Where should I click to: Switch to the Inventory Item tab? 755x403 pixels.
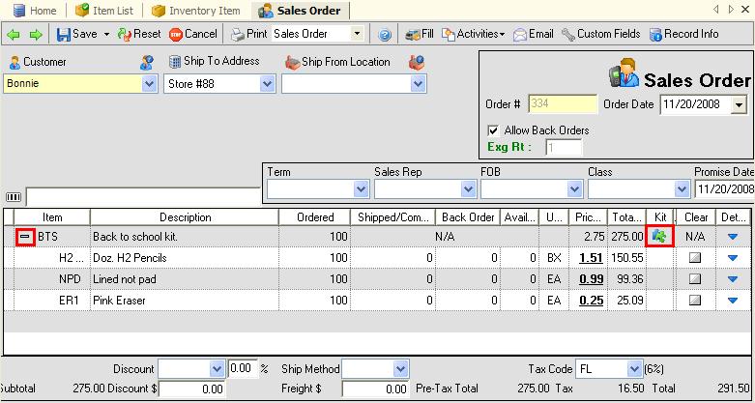coord(197,10)
